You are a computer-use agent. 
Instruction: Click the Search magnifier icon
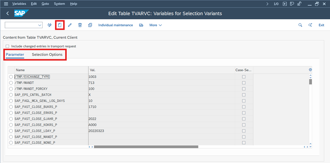point(300,25)
